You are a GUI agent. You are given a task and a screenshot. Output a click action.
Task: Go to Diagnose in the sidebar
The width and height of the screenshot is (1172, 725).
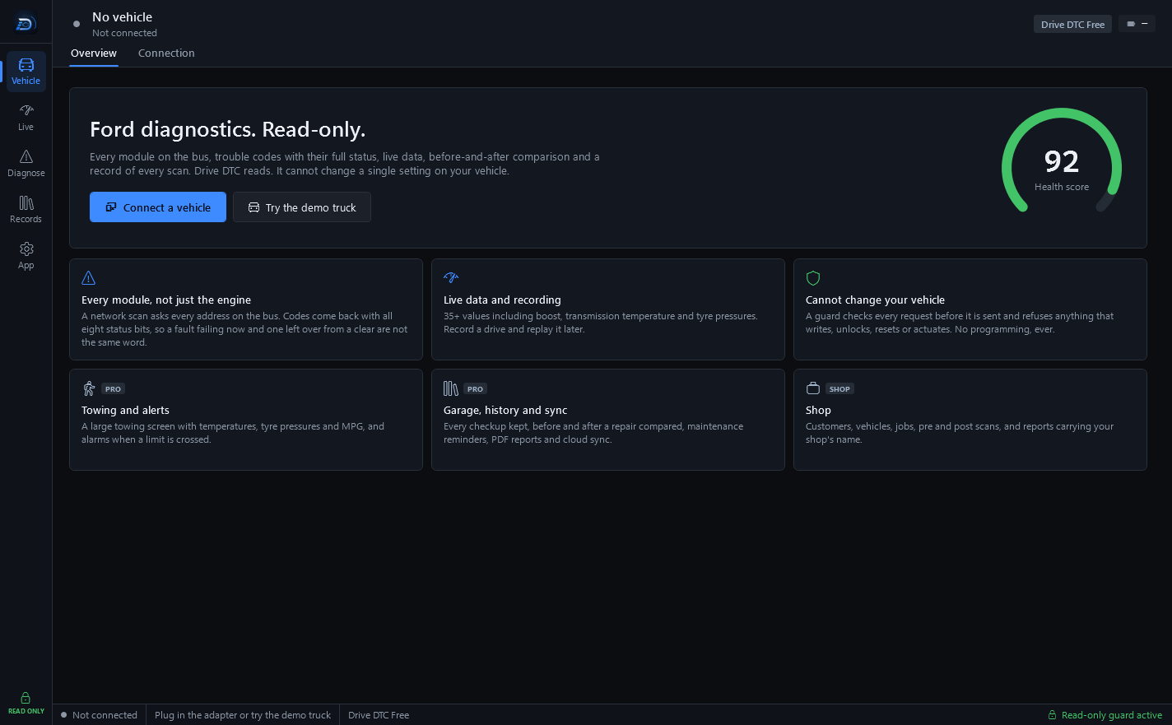[26, 164]
